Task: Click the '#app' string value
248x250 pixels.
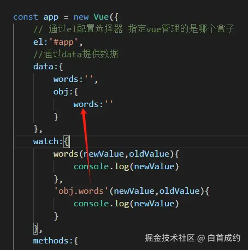Action: click(x=63, y=42)
